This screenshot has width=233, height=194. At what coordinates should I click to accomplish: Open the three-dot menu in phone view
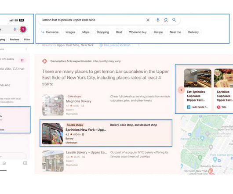[26, 49]
